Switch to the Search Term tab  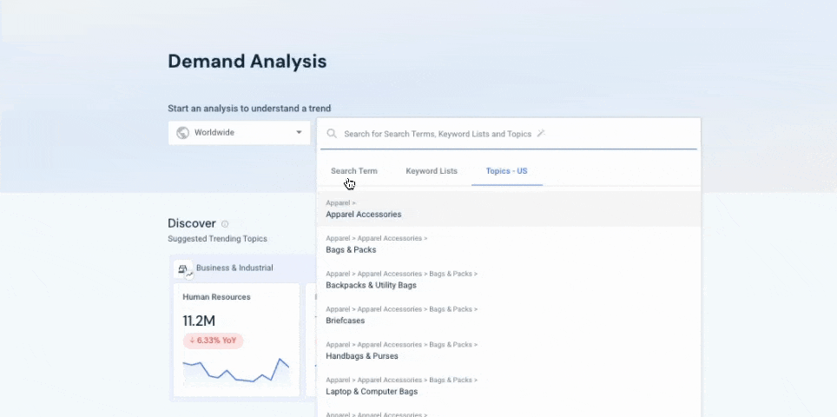(354, 171)
